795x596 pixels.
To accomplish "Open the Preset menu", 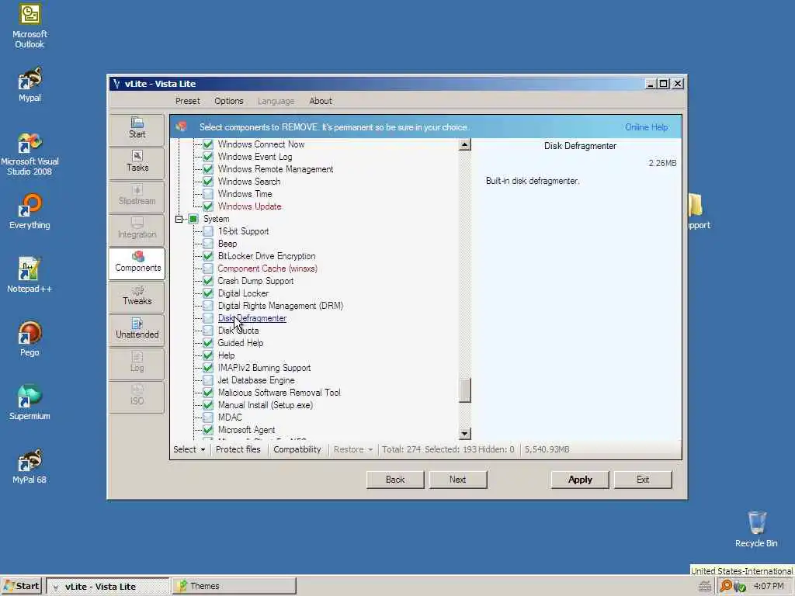I will [188, 101].
